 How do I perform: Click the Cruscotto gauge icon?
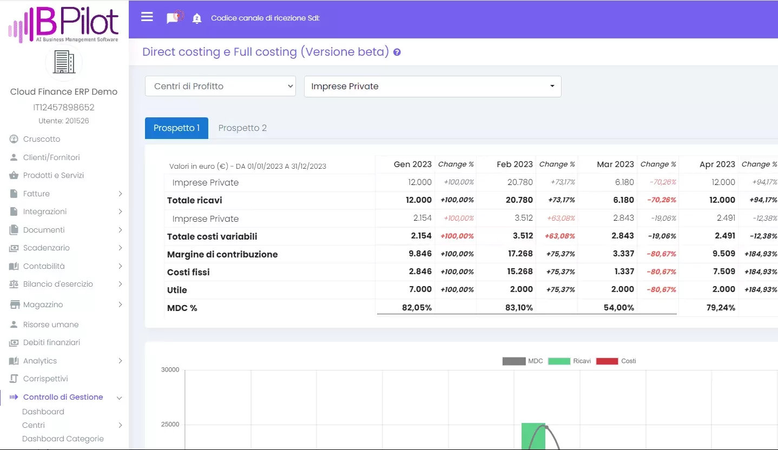[x=14, y=139]
